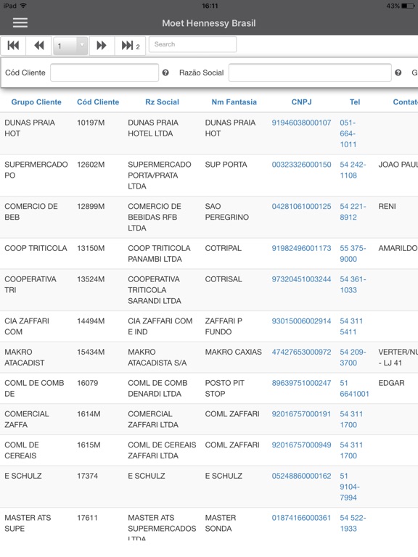Open the page number dropdown
The height and width of the screenshot is (557, 418).
coord(70,46)
